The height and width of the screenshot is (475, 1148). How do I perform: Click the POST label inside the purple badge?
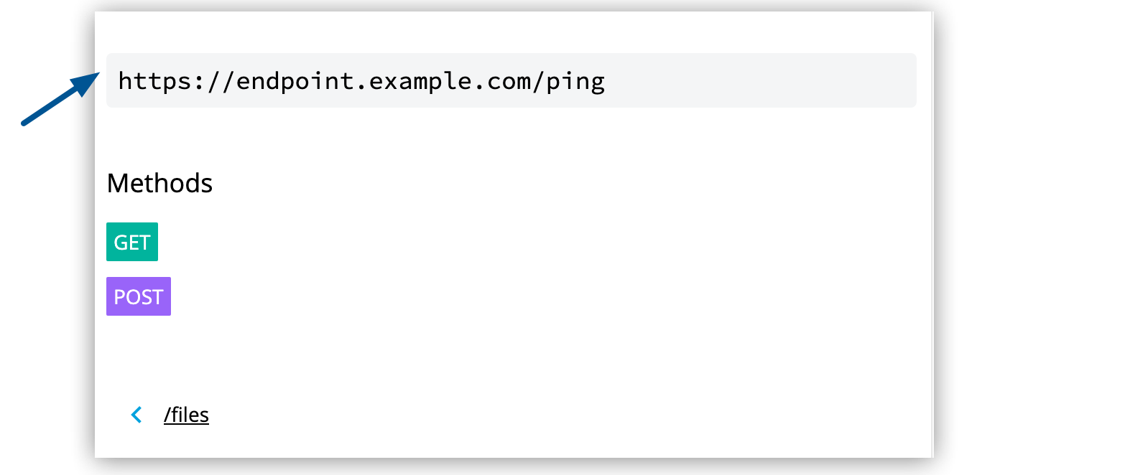pos(138,296)
